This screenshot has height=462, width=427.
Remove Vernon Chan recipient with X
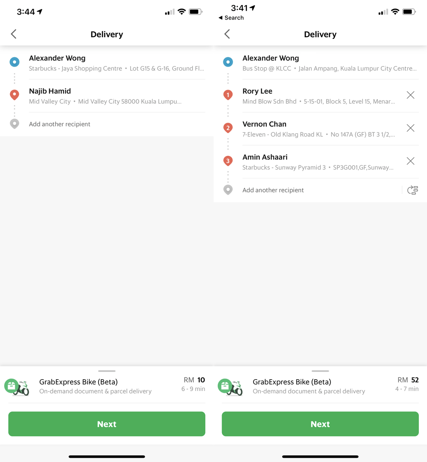(x=410, y=128)
